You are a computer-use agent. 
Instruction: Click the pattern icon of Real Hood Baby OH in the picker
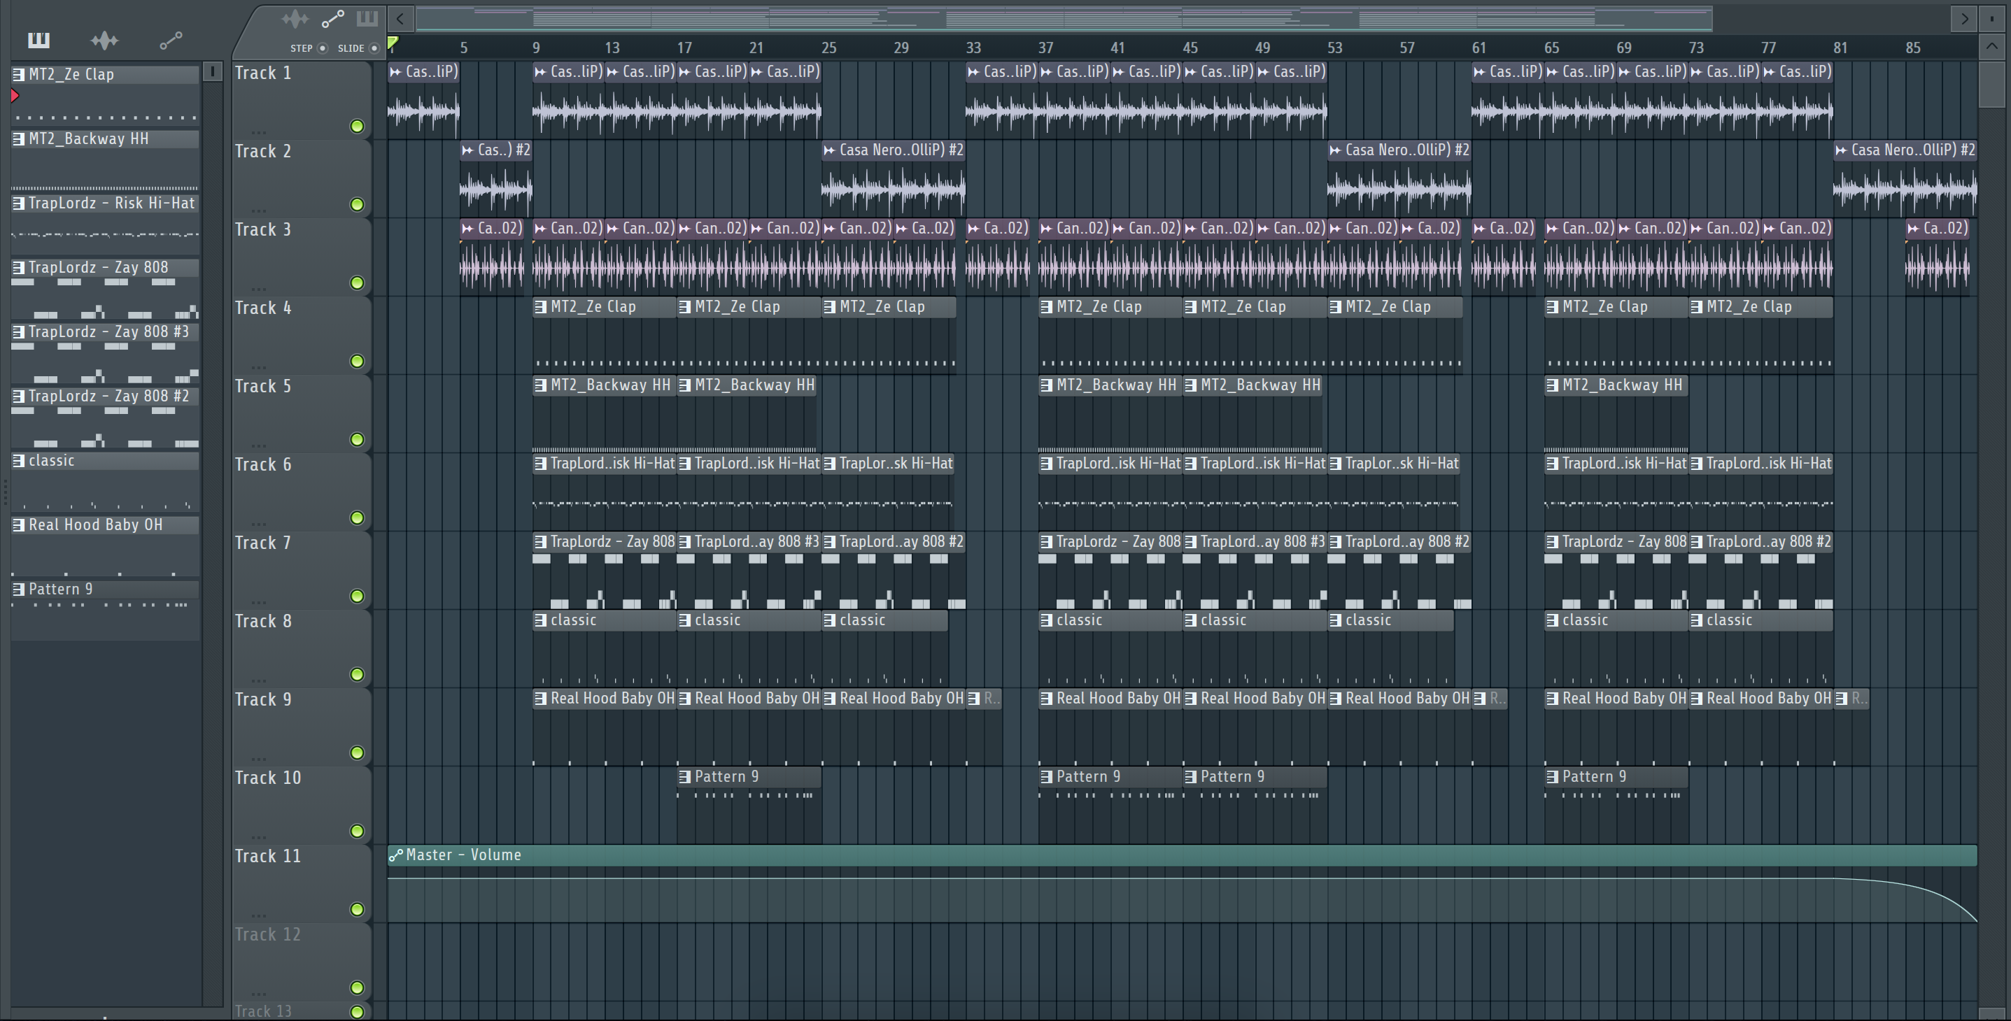[19, 525]
